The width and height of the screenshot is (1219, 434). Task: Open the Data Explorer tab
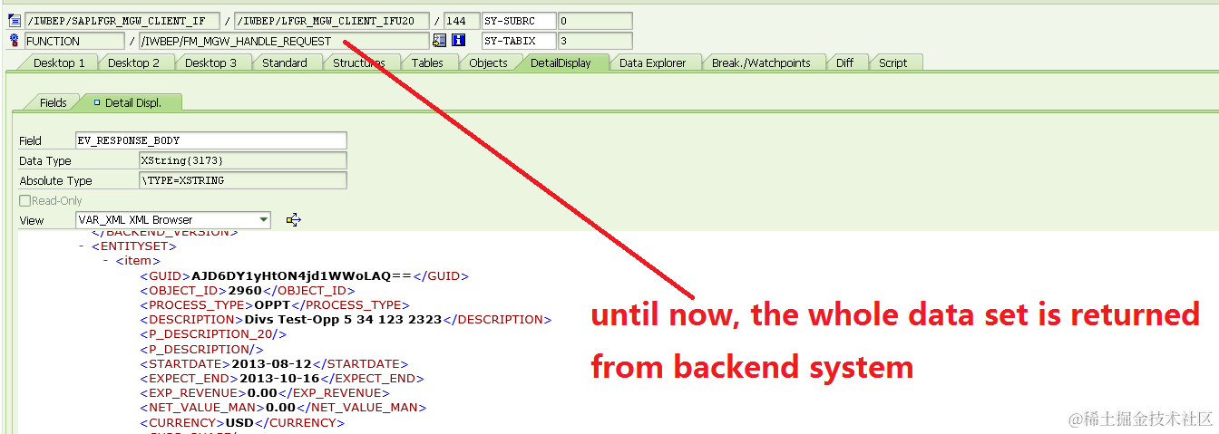(653, 63)
